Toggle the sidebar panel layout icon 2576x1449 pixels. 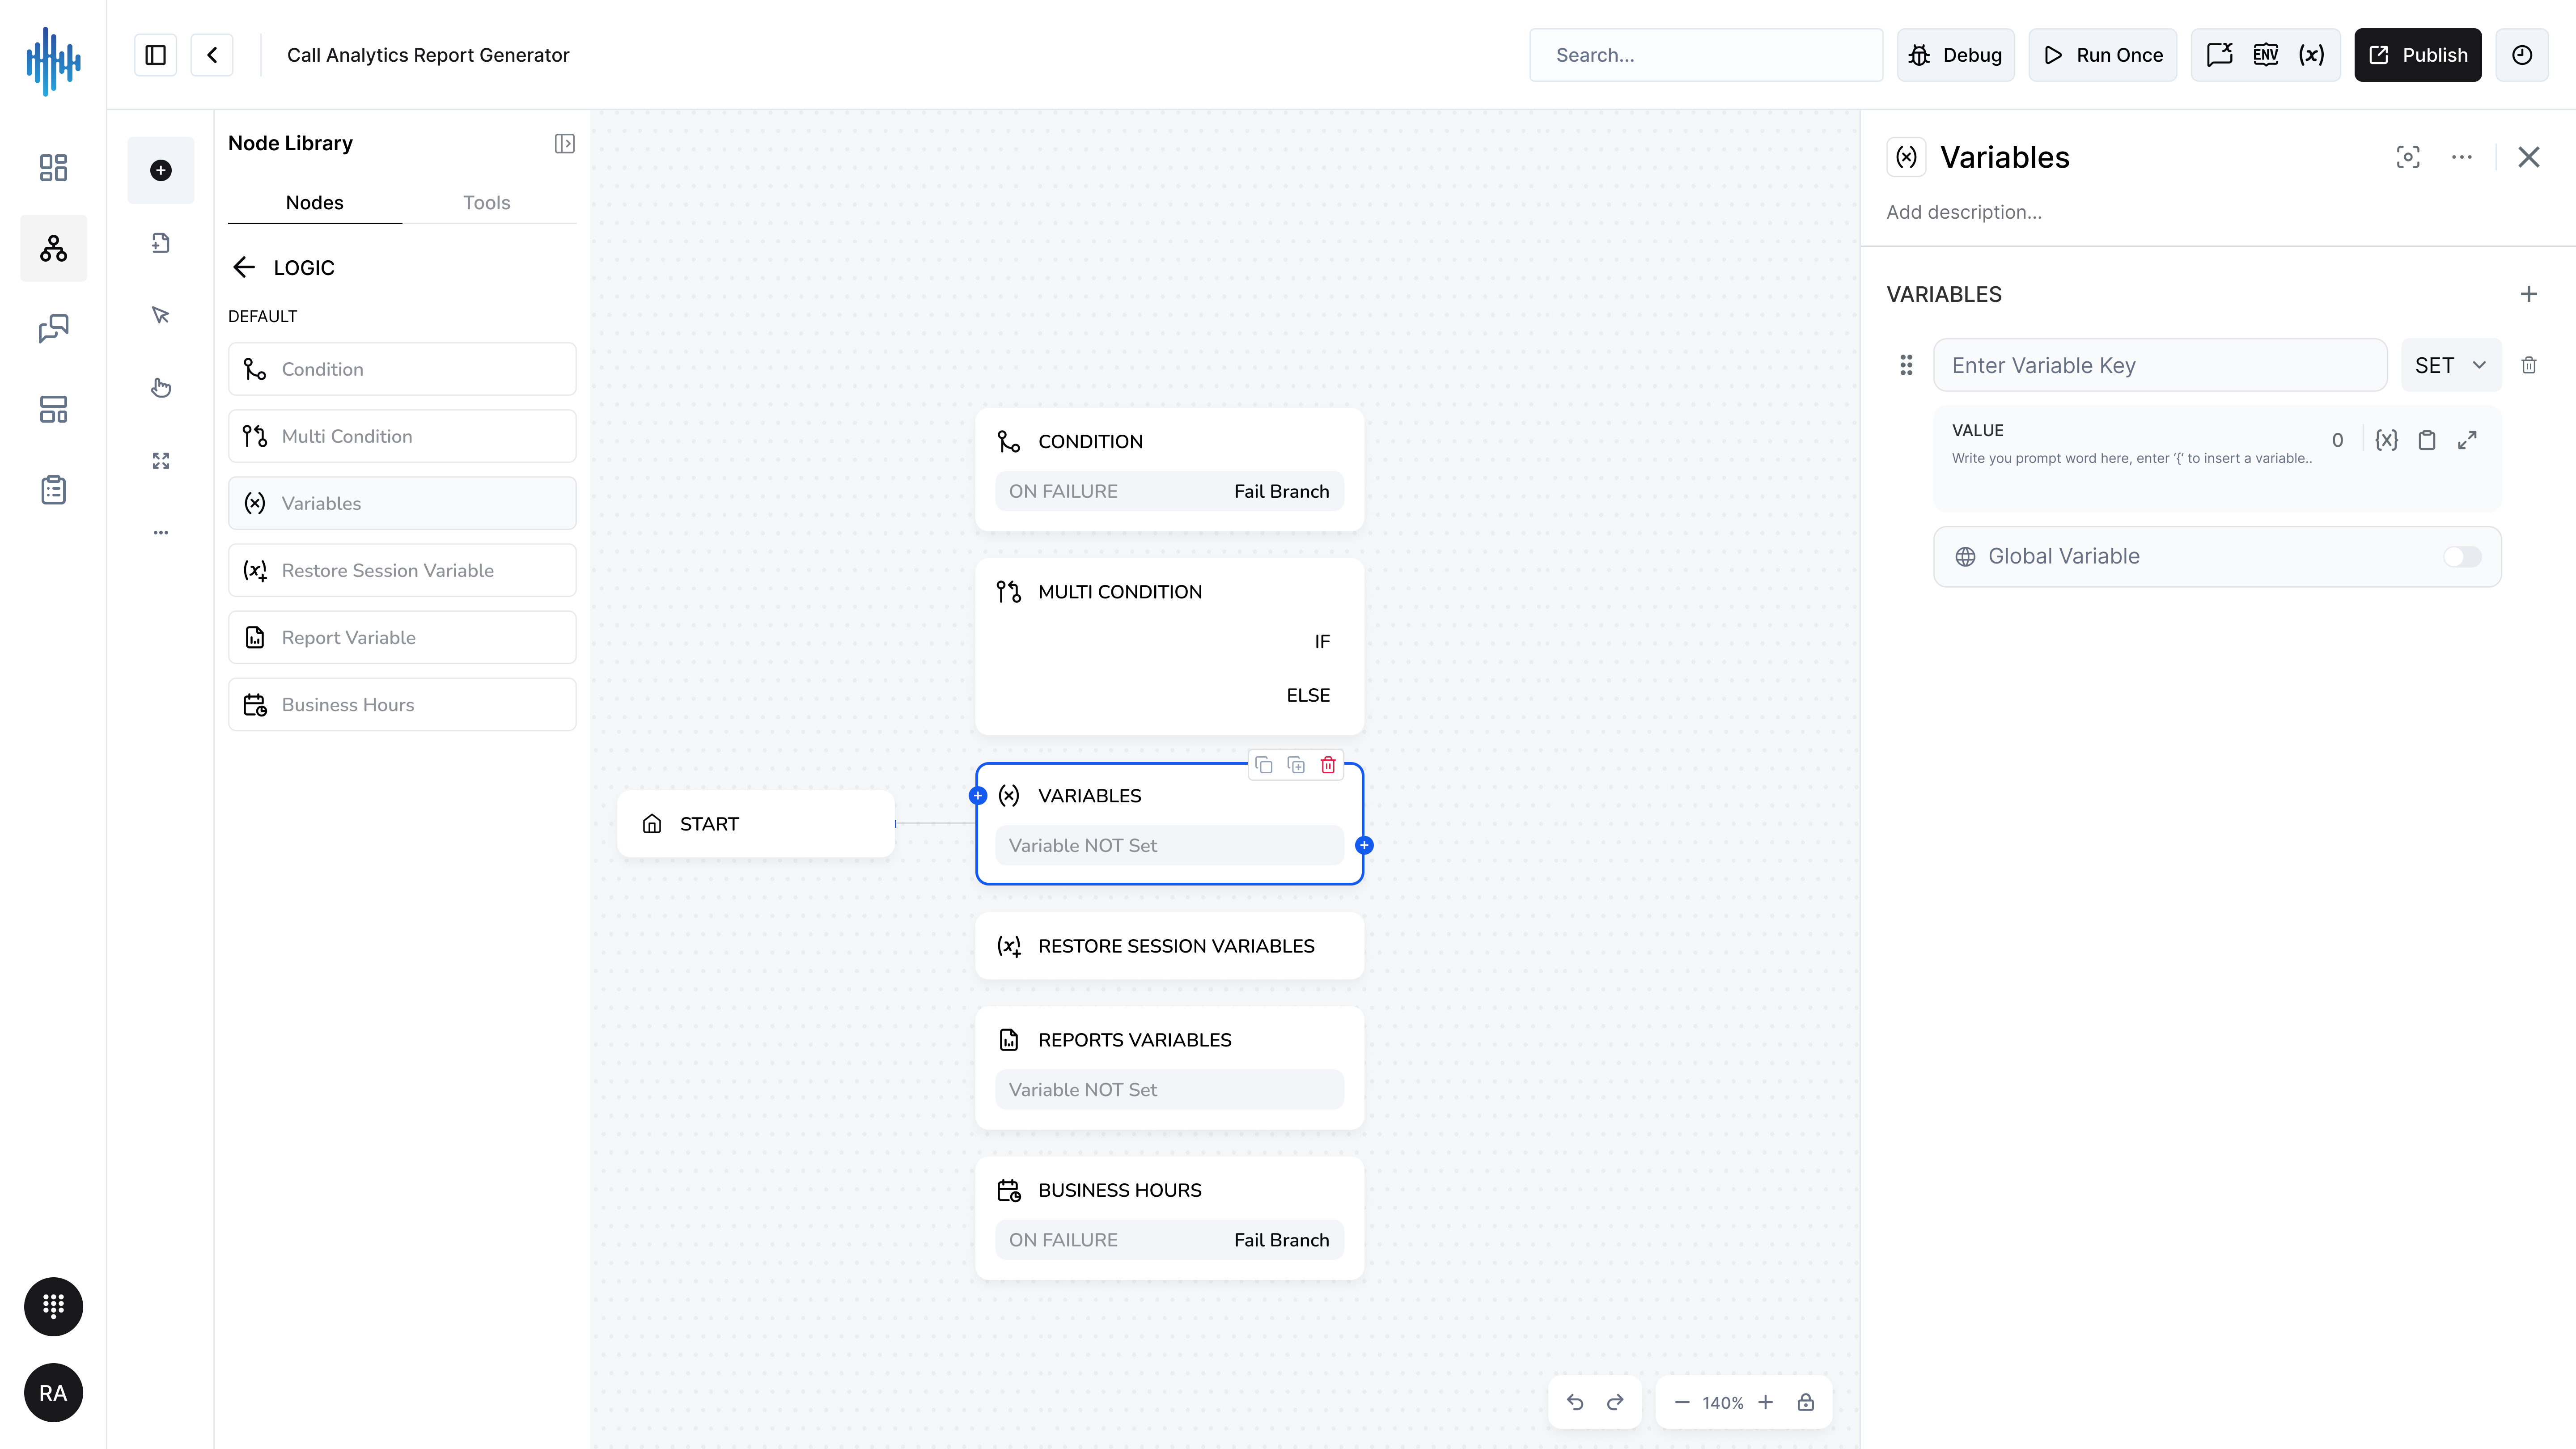pyautogui.click(x=155, y=55)
